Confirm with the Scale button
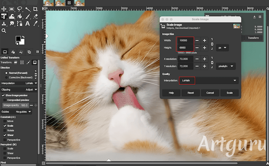Screen dimensions: 269x166 [229, 93]
